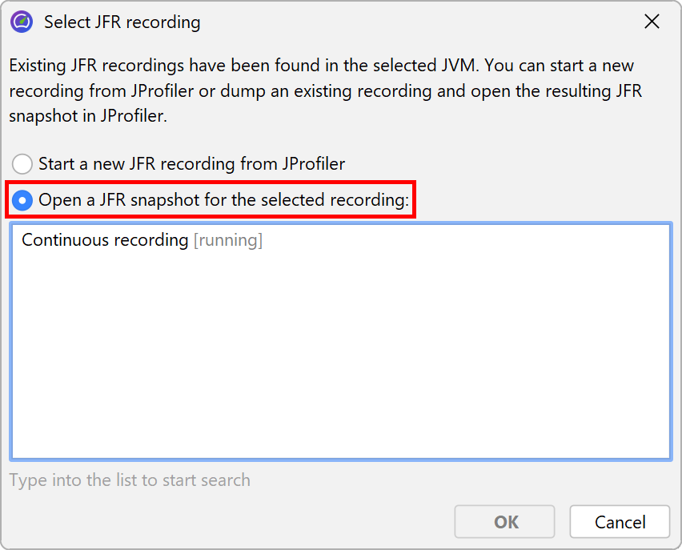Click the "Start a new JFR recording from JProfiler" label
This screenshot has width=682, height=550.
click(x=191, y=164)
